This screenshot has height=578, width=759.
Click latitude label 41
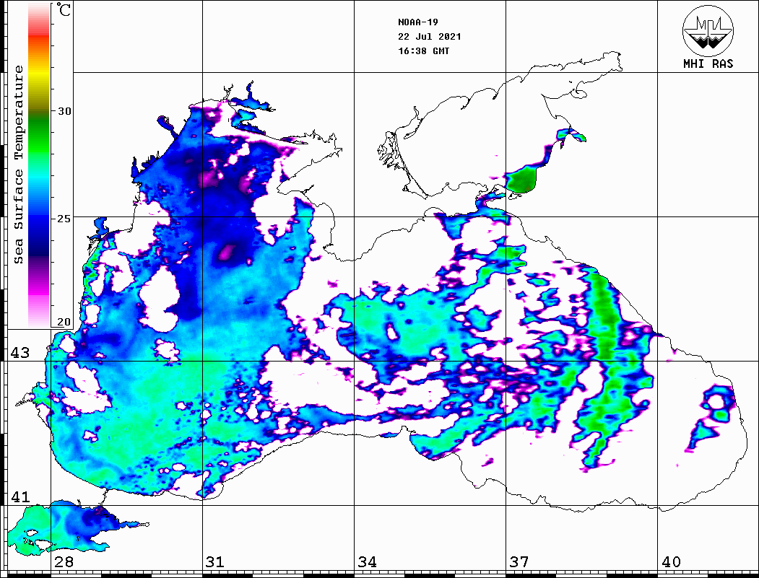click(19, 497)
